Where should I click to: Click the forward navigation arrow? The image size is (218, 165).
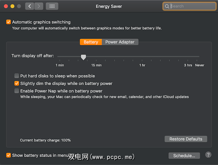pos(39,6)
